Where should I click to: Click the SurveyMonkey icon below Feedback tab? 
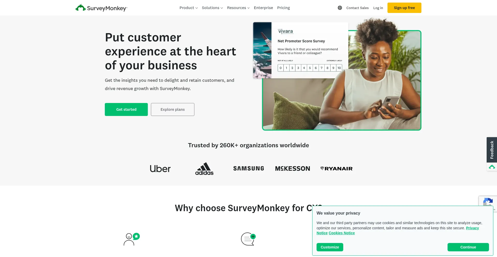pyautogui.click(x=492, y=167)
